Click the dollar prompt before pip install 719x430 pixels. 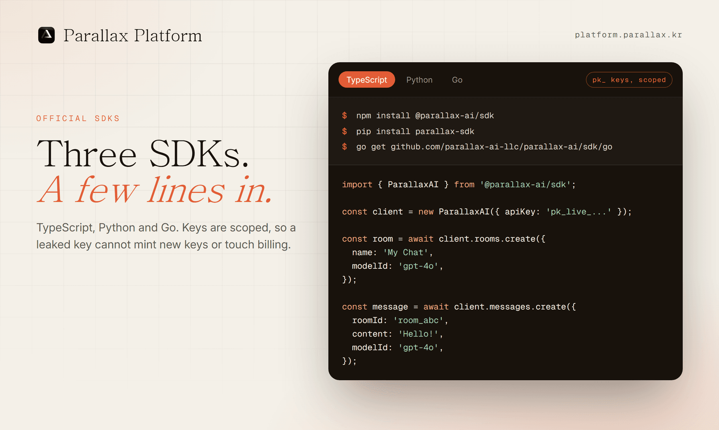(345, 131)
